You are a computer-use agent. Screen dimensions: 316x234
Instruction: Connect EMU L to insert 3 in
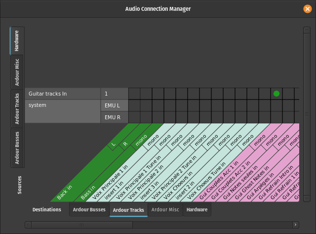point(217,105)
